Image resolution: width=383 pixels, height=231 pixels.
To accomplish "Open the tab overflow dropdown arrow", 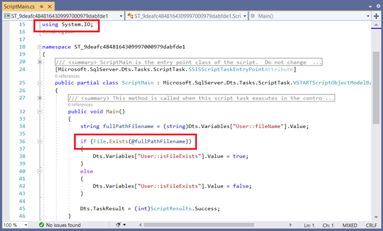I will [x=371, y=6].
